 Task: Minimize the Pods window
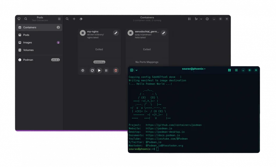click(x=214, y=19)
